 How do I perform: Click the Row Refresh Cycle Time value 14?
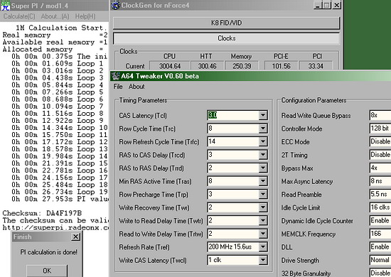coord(212,141)
